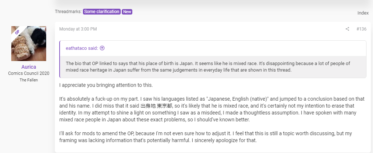Click the second line of quoted text
The width and height of the screenshot is (373, 153).
pyautogui.click(x=179, y=70)
